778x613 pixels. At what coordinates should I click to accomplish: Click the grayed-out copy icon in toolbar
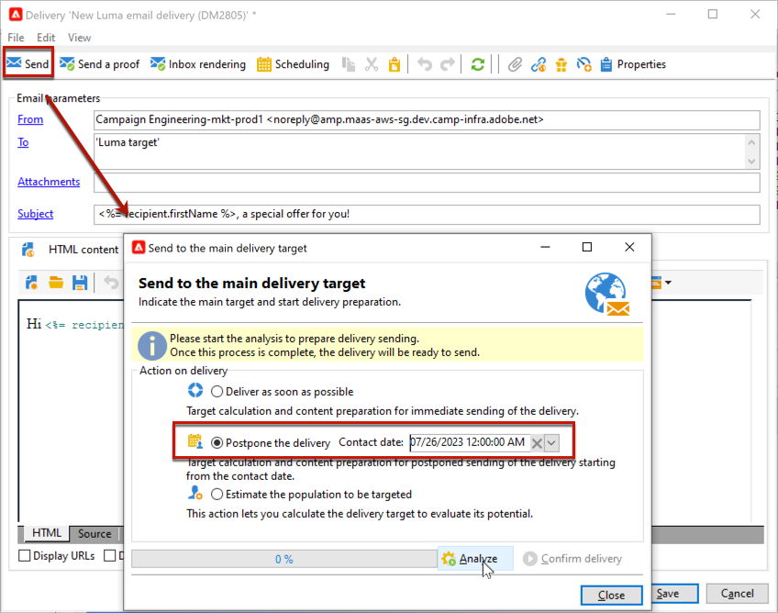(349, 64)
